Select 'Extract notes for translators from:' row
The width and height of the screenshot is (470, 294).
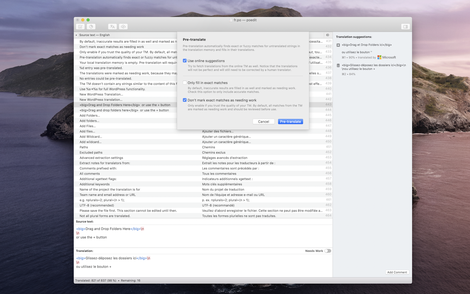(x=203, y=163)
